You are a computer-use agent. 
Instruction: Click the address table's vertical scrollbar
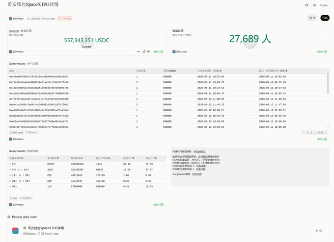328,83
